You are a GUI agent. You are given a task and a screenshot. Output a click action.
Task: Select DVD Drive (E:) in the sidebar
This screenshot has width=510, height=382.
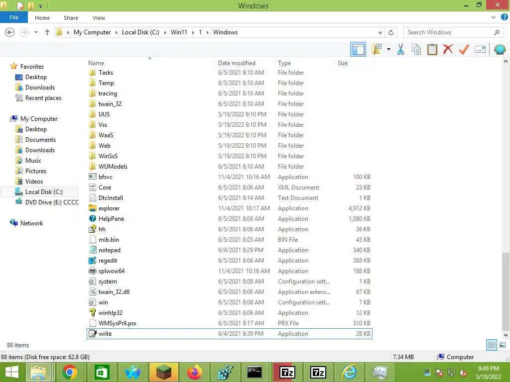(52, 202)
